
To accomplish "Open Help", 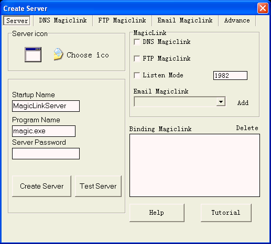I will pos(157,213).
